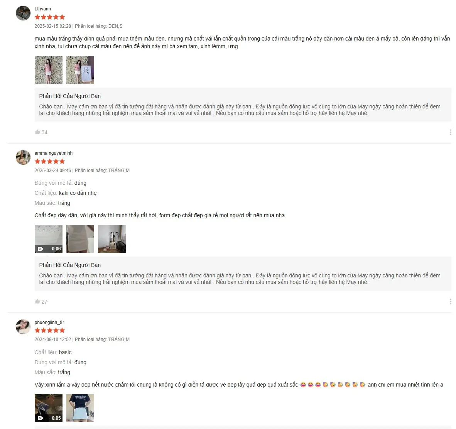Click star rating of phuonglinh_81's review
Screen dimensions: 456x429
tap(50, 330)
